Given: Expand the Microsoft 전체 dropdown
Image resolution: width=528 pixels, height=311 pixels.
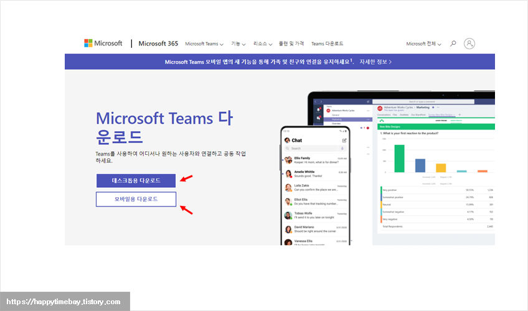Looking at the screenshot, I should tap(423, 44).
